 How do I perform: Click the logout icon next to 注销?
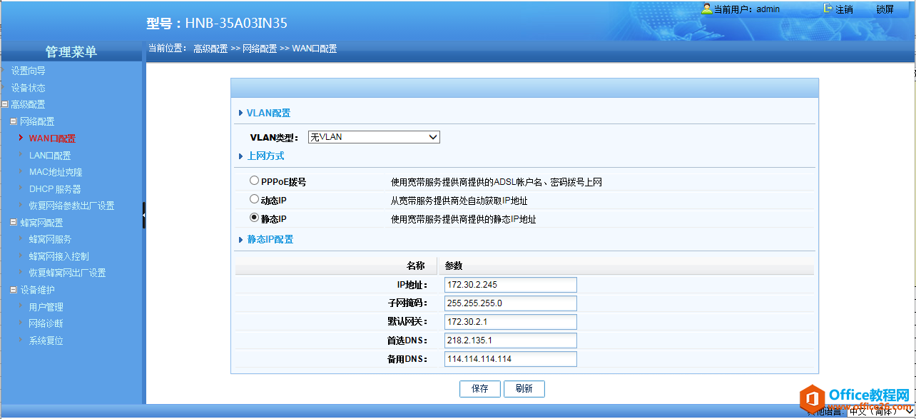point(828,9)
